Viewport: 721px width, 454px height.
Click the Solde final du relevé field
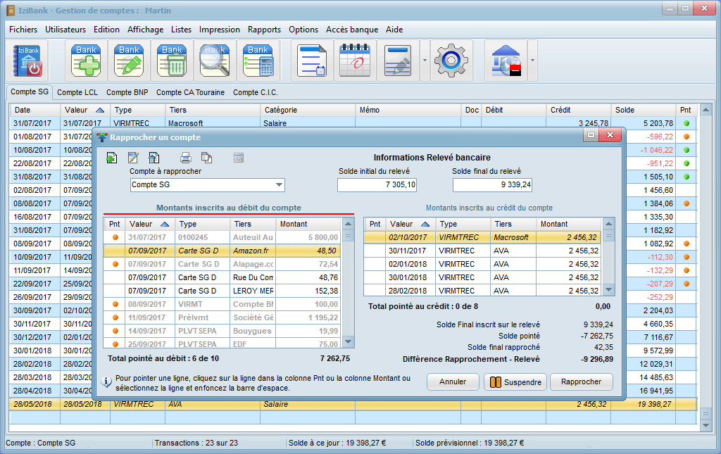pos(492,185)
